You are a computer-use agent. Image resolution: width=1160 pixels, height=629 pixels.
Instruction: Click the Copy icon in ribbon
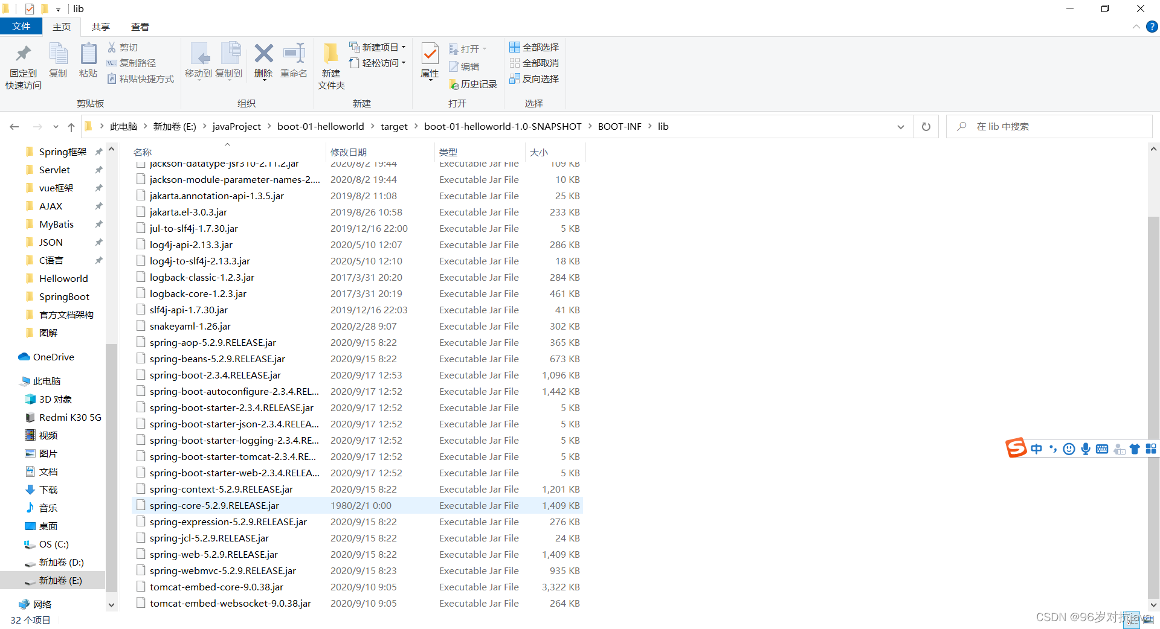(x=58, y=54)
